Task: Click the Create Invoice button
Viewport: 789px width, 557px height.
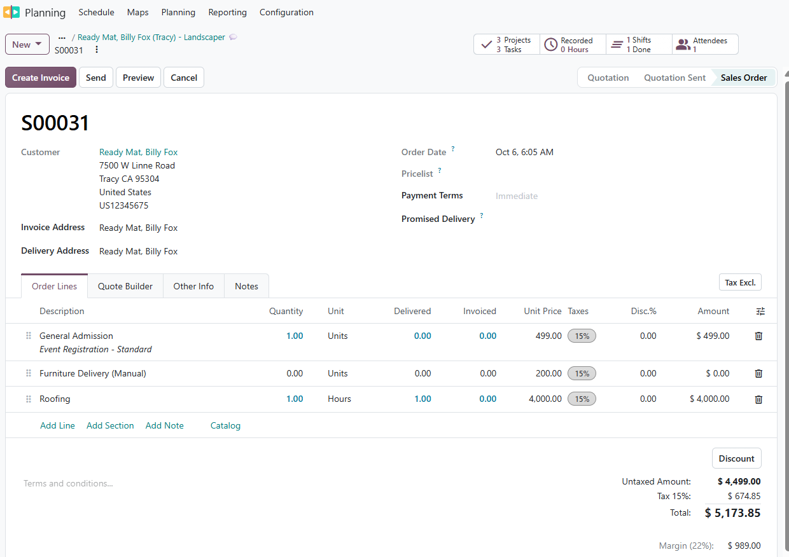Action: [x=41, y=78]
